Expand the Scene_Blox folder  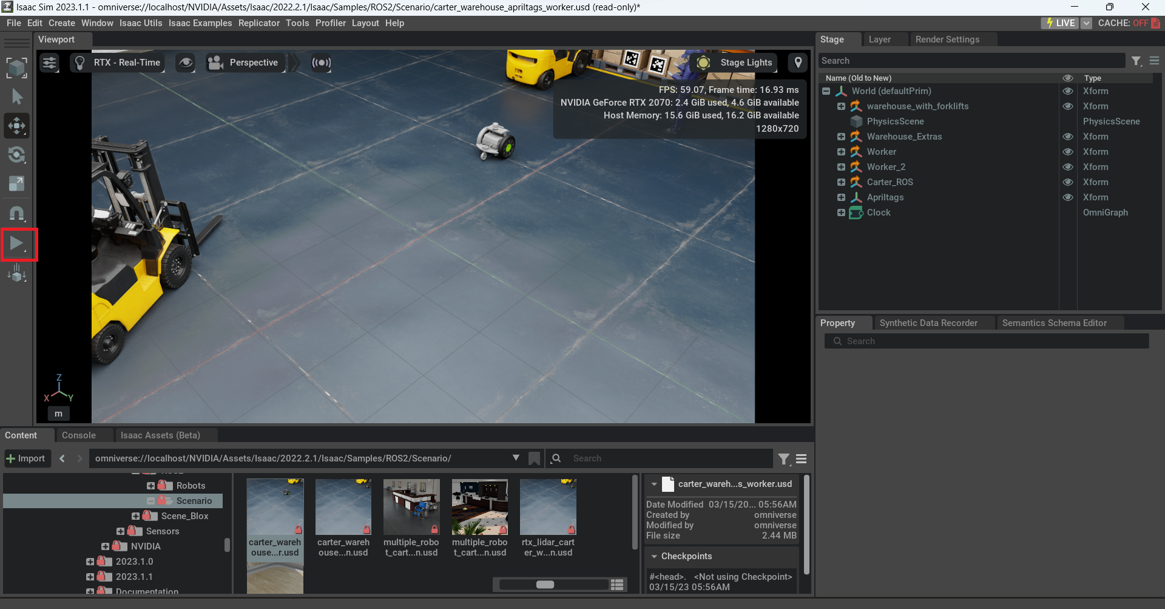coord(135,516)
